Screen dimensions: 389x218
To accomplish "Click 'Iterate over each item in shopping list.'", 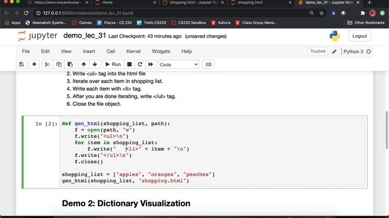I will pyautogui.click(x=117, y=81).
